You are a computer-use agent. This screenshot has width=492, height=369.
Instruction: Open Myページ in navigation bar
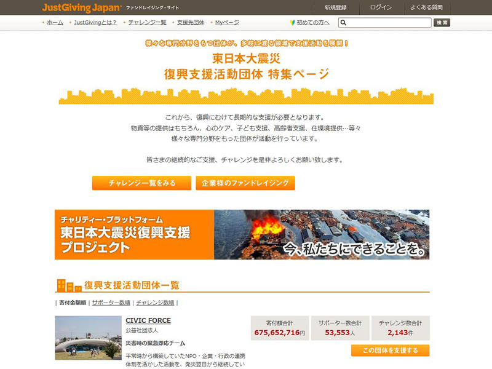click(227, 23)
